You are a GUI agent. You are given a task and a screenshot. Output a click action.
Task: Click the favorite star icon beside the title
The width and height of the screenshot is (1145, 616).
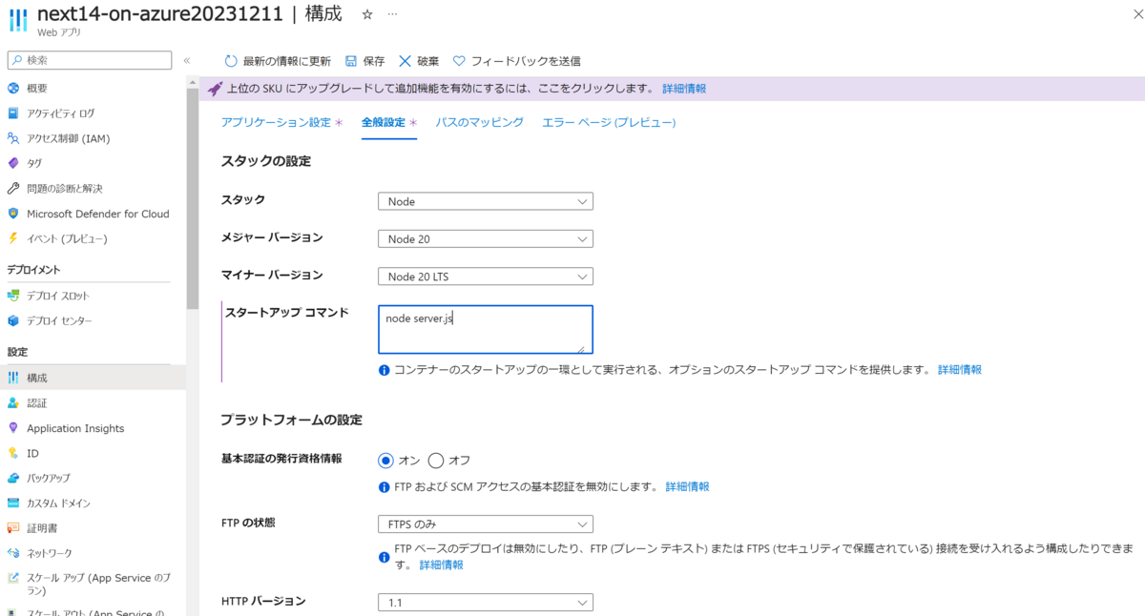coord(367,15)
